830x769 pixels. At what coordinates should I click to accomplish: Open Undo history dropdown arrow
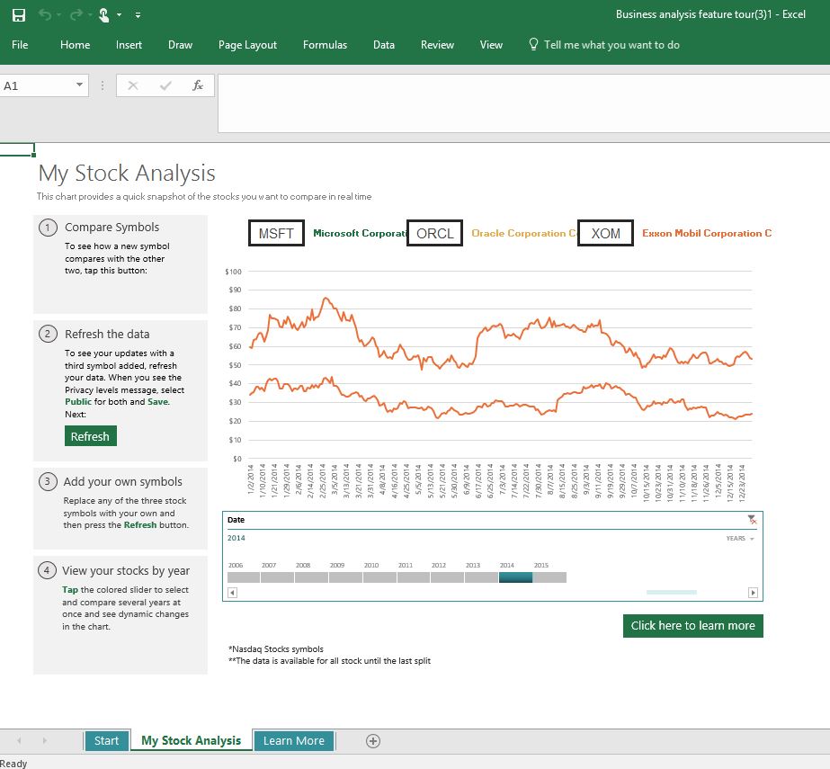tap(58, 14)
